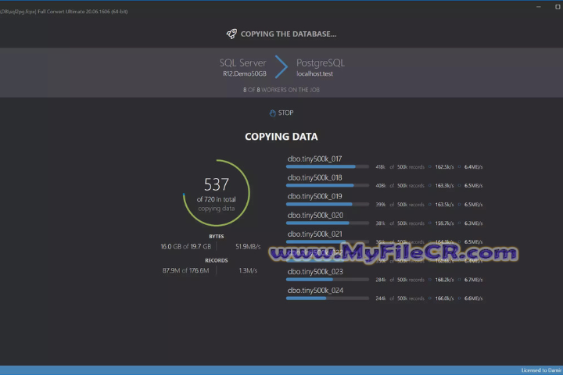This screenshot has height=375, width=563.
Task: Click the 8 of 8 workers status text
Action: click(281, 90)
